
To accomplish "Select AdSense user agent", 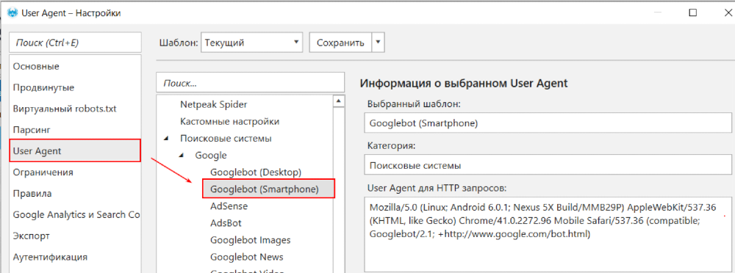I will click(229, 206).
